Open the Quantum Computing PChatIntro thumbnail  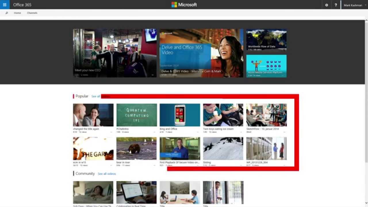[x=137, y=115]
